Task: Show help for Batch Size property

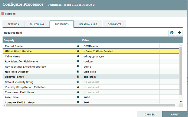Action: point(78,97)
